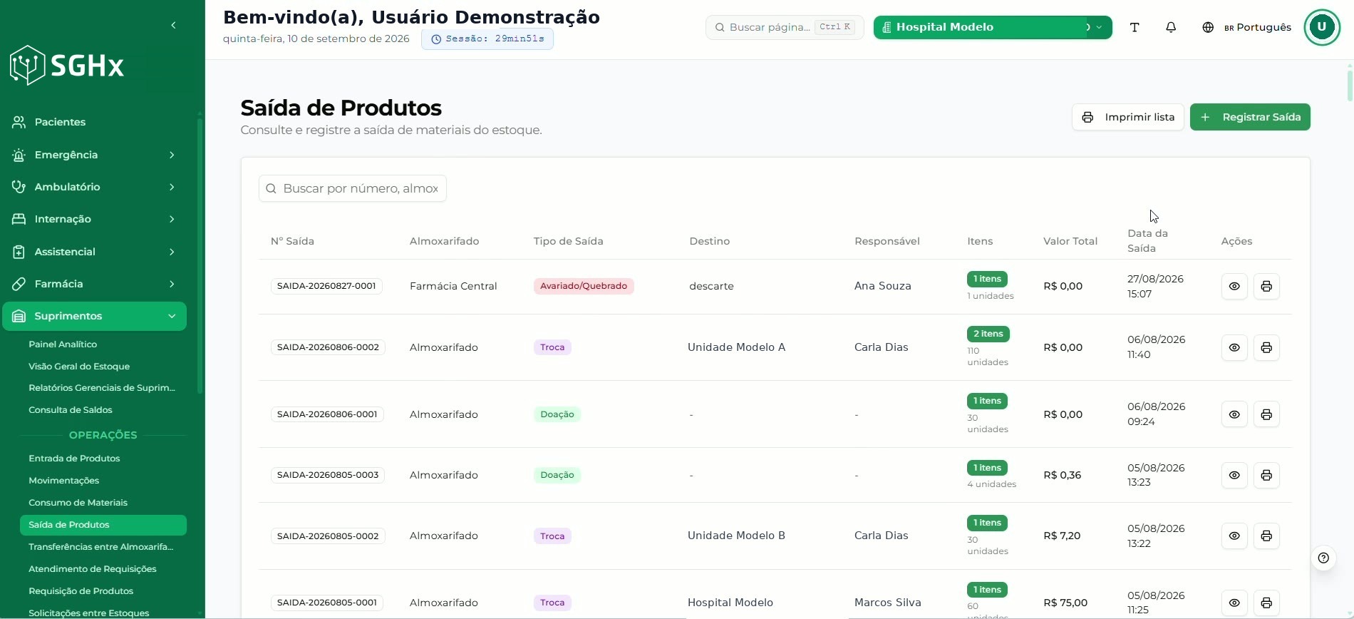Viewport: 1354px width, 619px height.
Task: Open the help question mark button
Action: (x=1323, y=558)
